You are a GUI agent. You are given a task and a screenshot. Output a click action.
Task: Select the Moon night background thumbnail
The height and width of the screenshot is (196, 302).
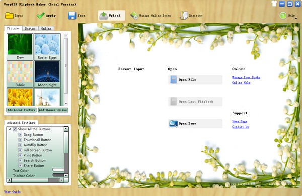(x=47, y=74)
